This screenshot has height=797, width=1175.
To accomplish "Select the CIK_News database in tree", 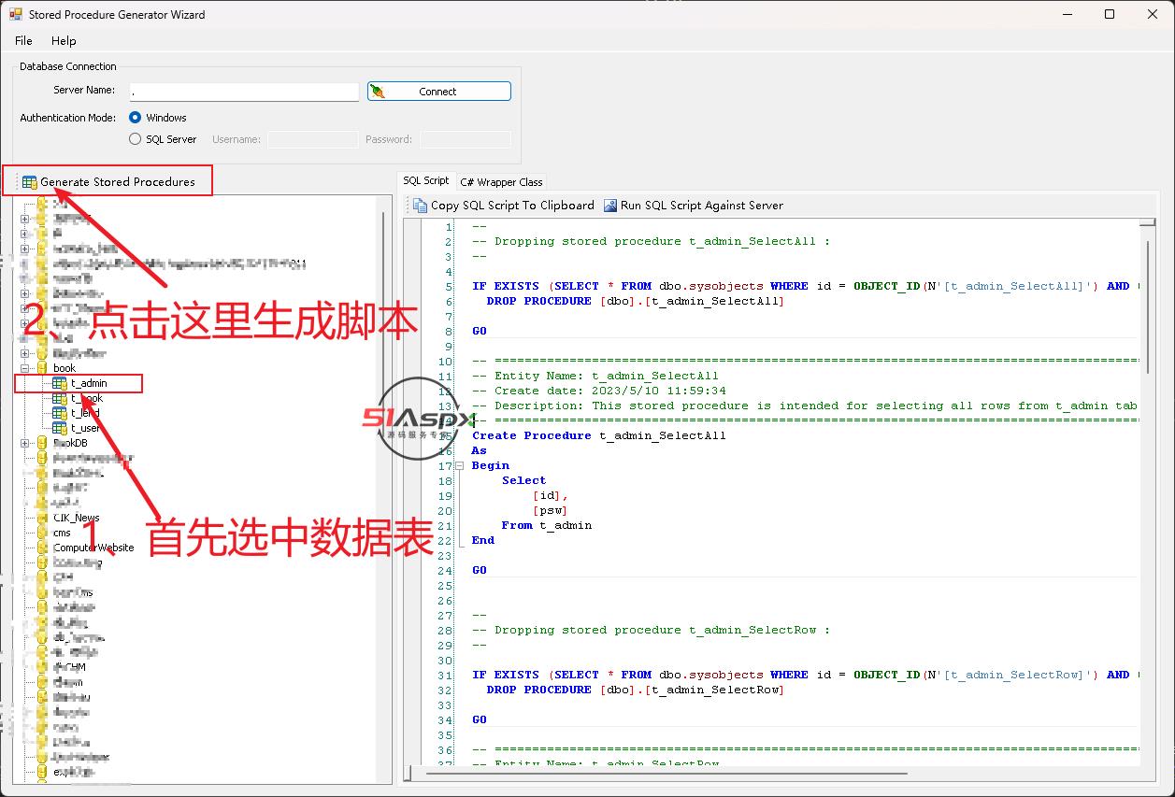I will click(x=76, y=518).
